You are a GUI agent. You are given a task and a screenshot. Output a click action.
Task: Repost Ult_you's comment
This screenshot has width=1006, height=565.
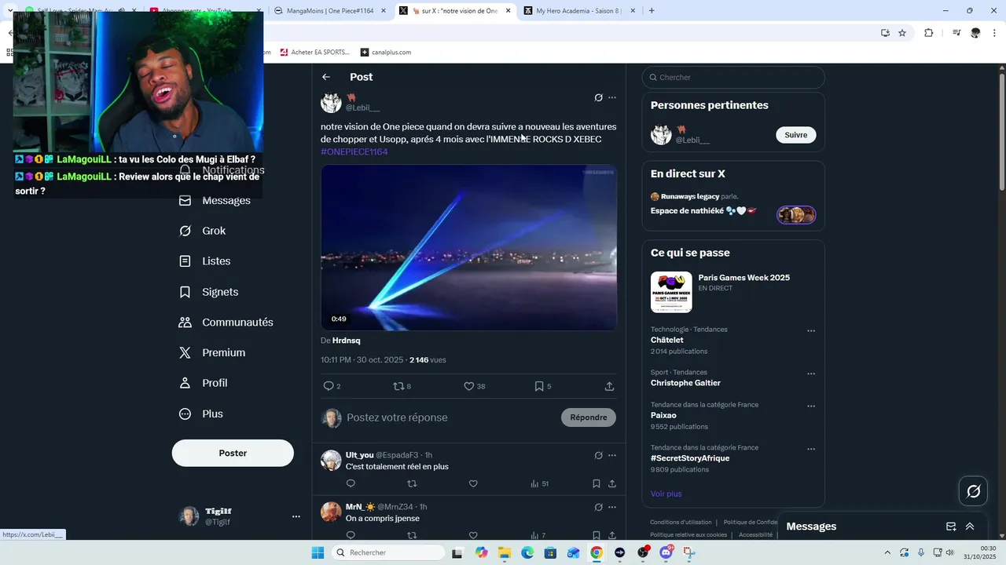[412, 483]
